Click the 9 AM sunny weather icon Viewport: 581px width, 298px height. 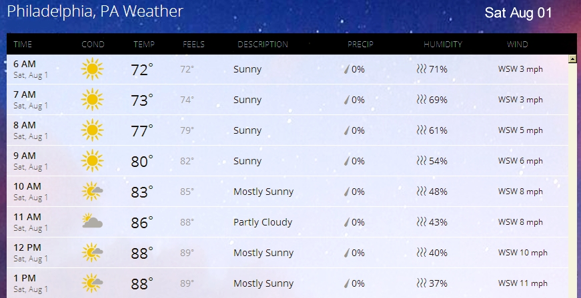click(x=92, y=161)
